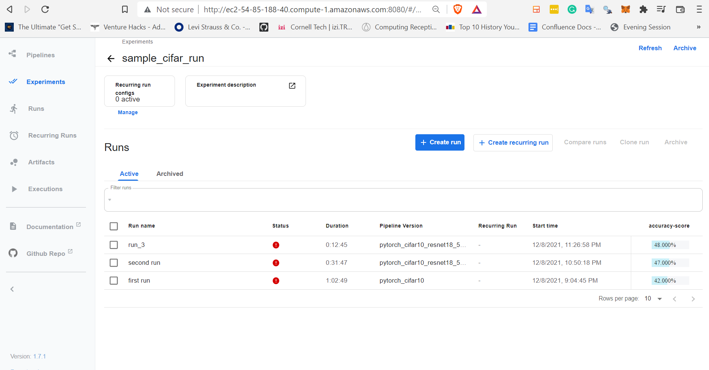709x370 pixels.
Task: Select Runs in the sidebar
Action: point(36,108)
